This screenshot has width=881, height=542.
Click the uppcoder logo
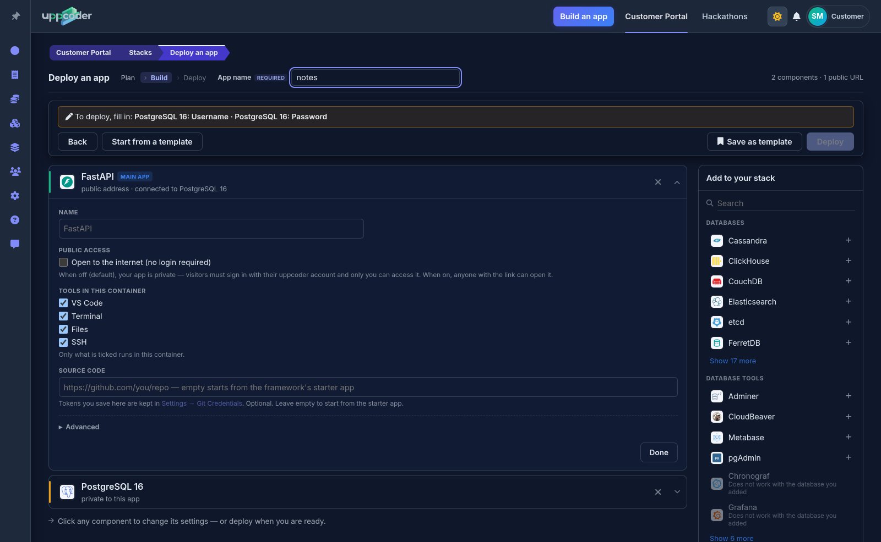coord(67,16)
